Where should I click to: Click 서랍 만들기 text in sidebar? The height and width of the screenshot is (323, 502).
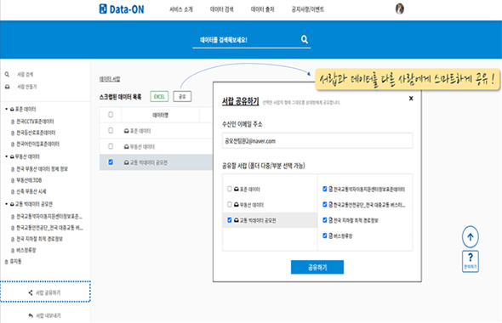27,87
